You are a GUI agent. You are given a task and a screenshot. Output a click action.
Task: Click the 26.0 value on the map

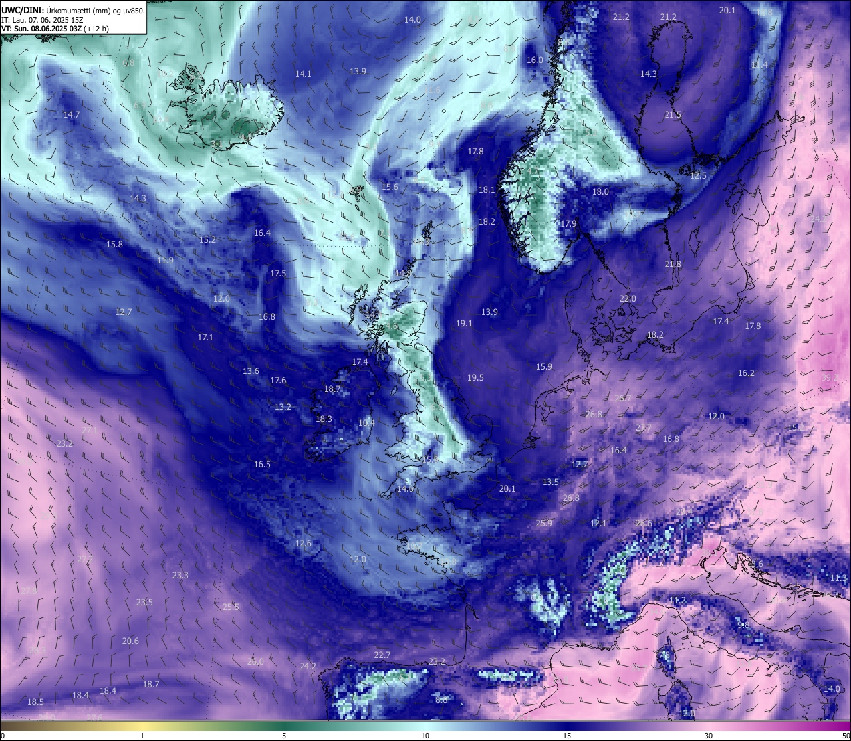255,662
